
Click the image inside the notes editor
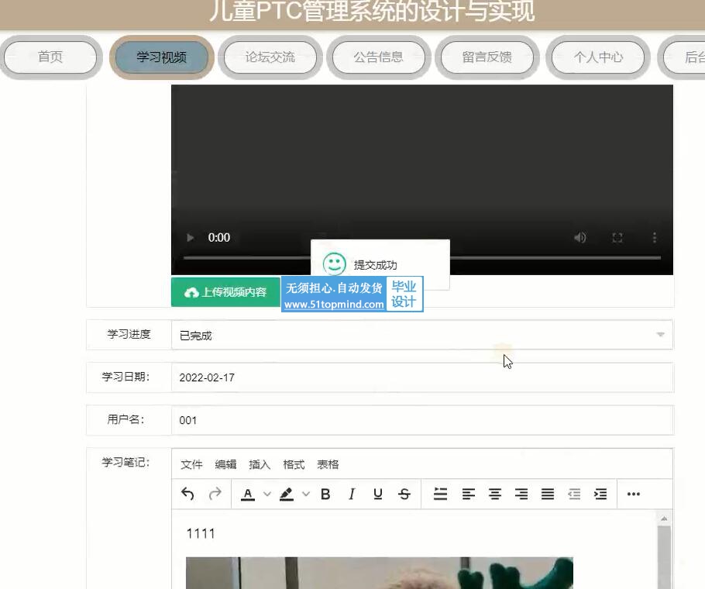click(380, 573)
